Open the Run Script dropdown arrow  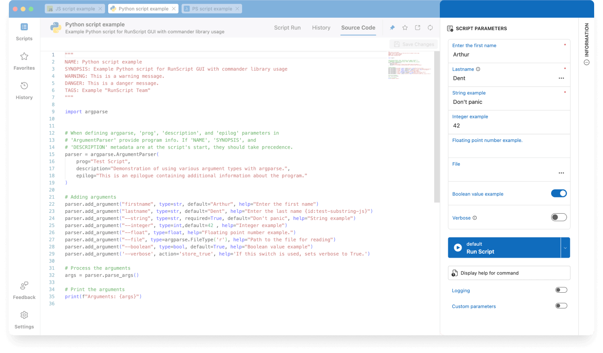coord(565,248)
